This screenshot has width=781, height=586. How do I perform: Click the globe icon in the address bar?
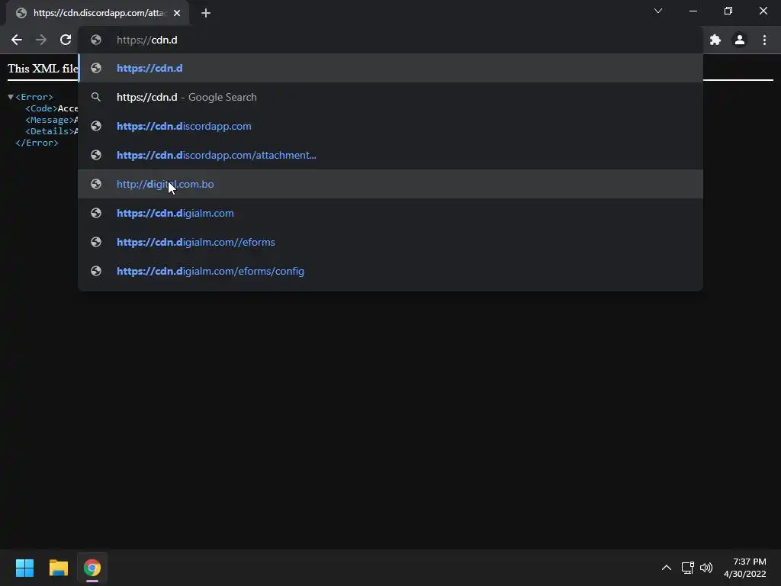click(x=96, y=40)
